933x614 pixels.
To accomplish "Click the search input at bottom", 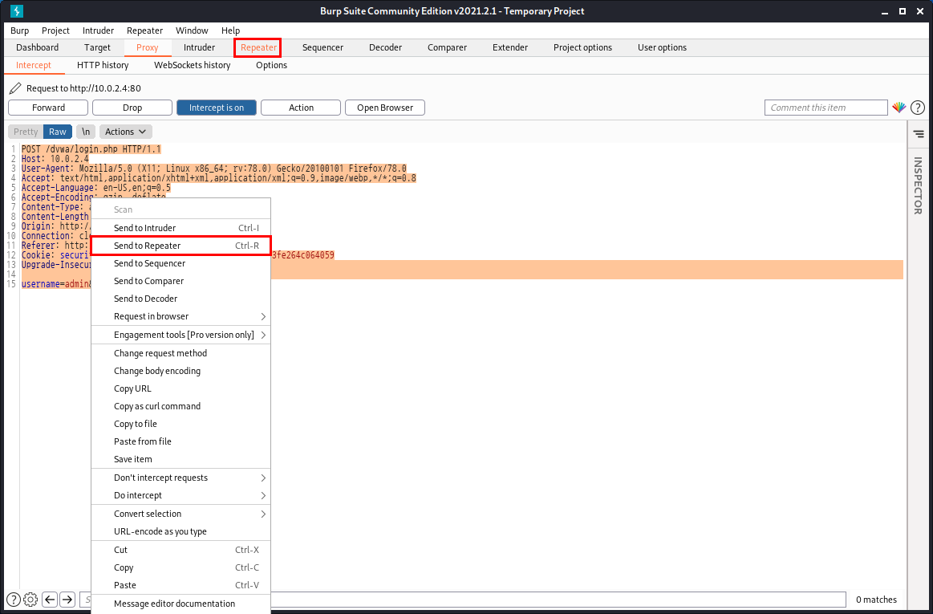I will (462, 600).
